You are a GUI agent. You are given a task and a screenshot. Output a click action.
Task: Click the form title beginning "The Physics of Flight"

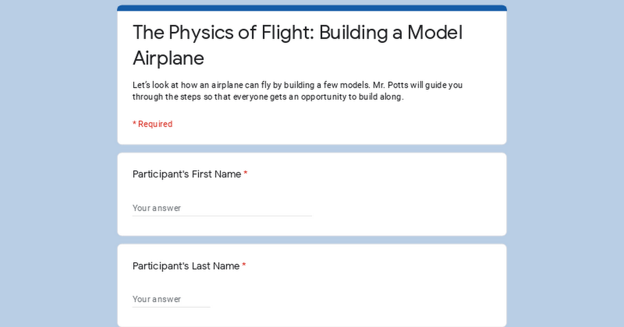pos(297,45)
